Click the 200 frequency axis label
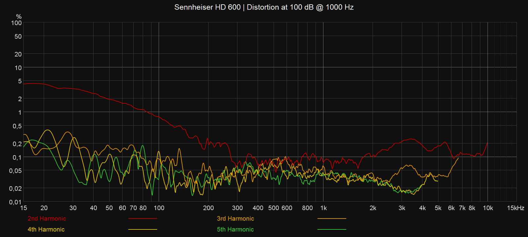528x237 pixels. click(208, 208)
